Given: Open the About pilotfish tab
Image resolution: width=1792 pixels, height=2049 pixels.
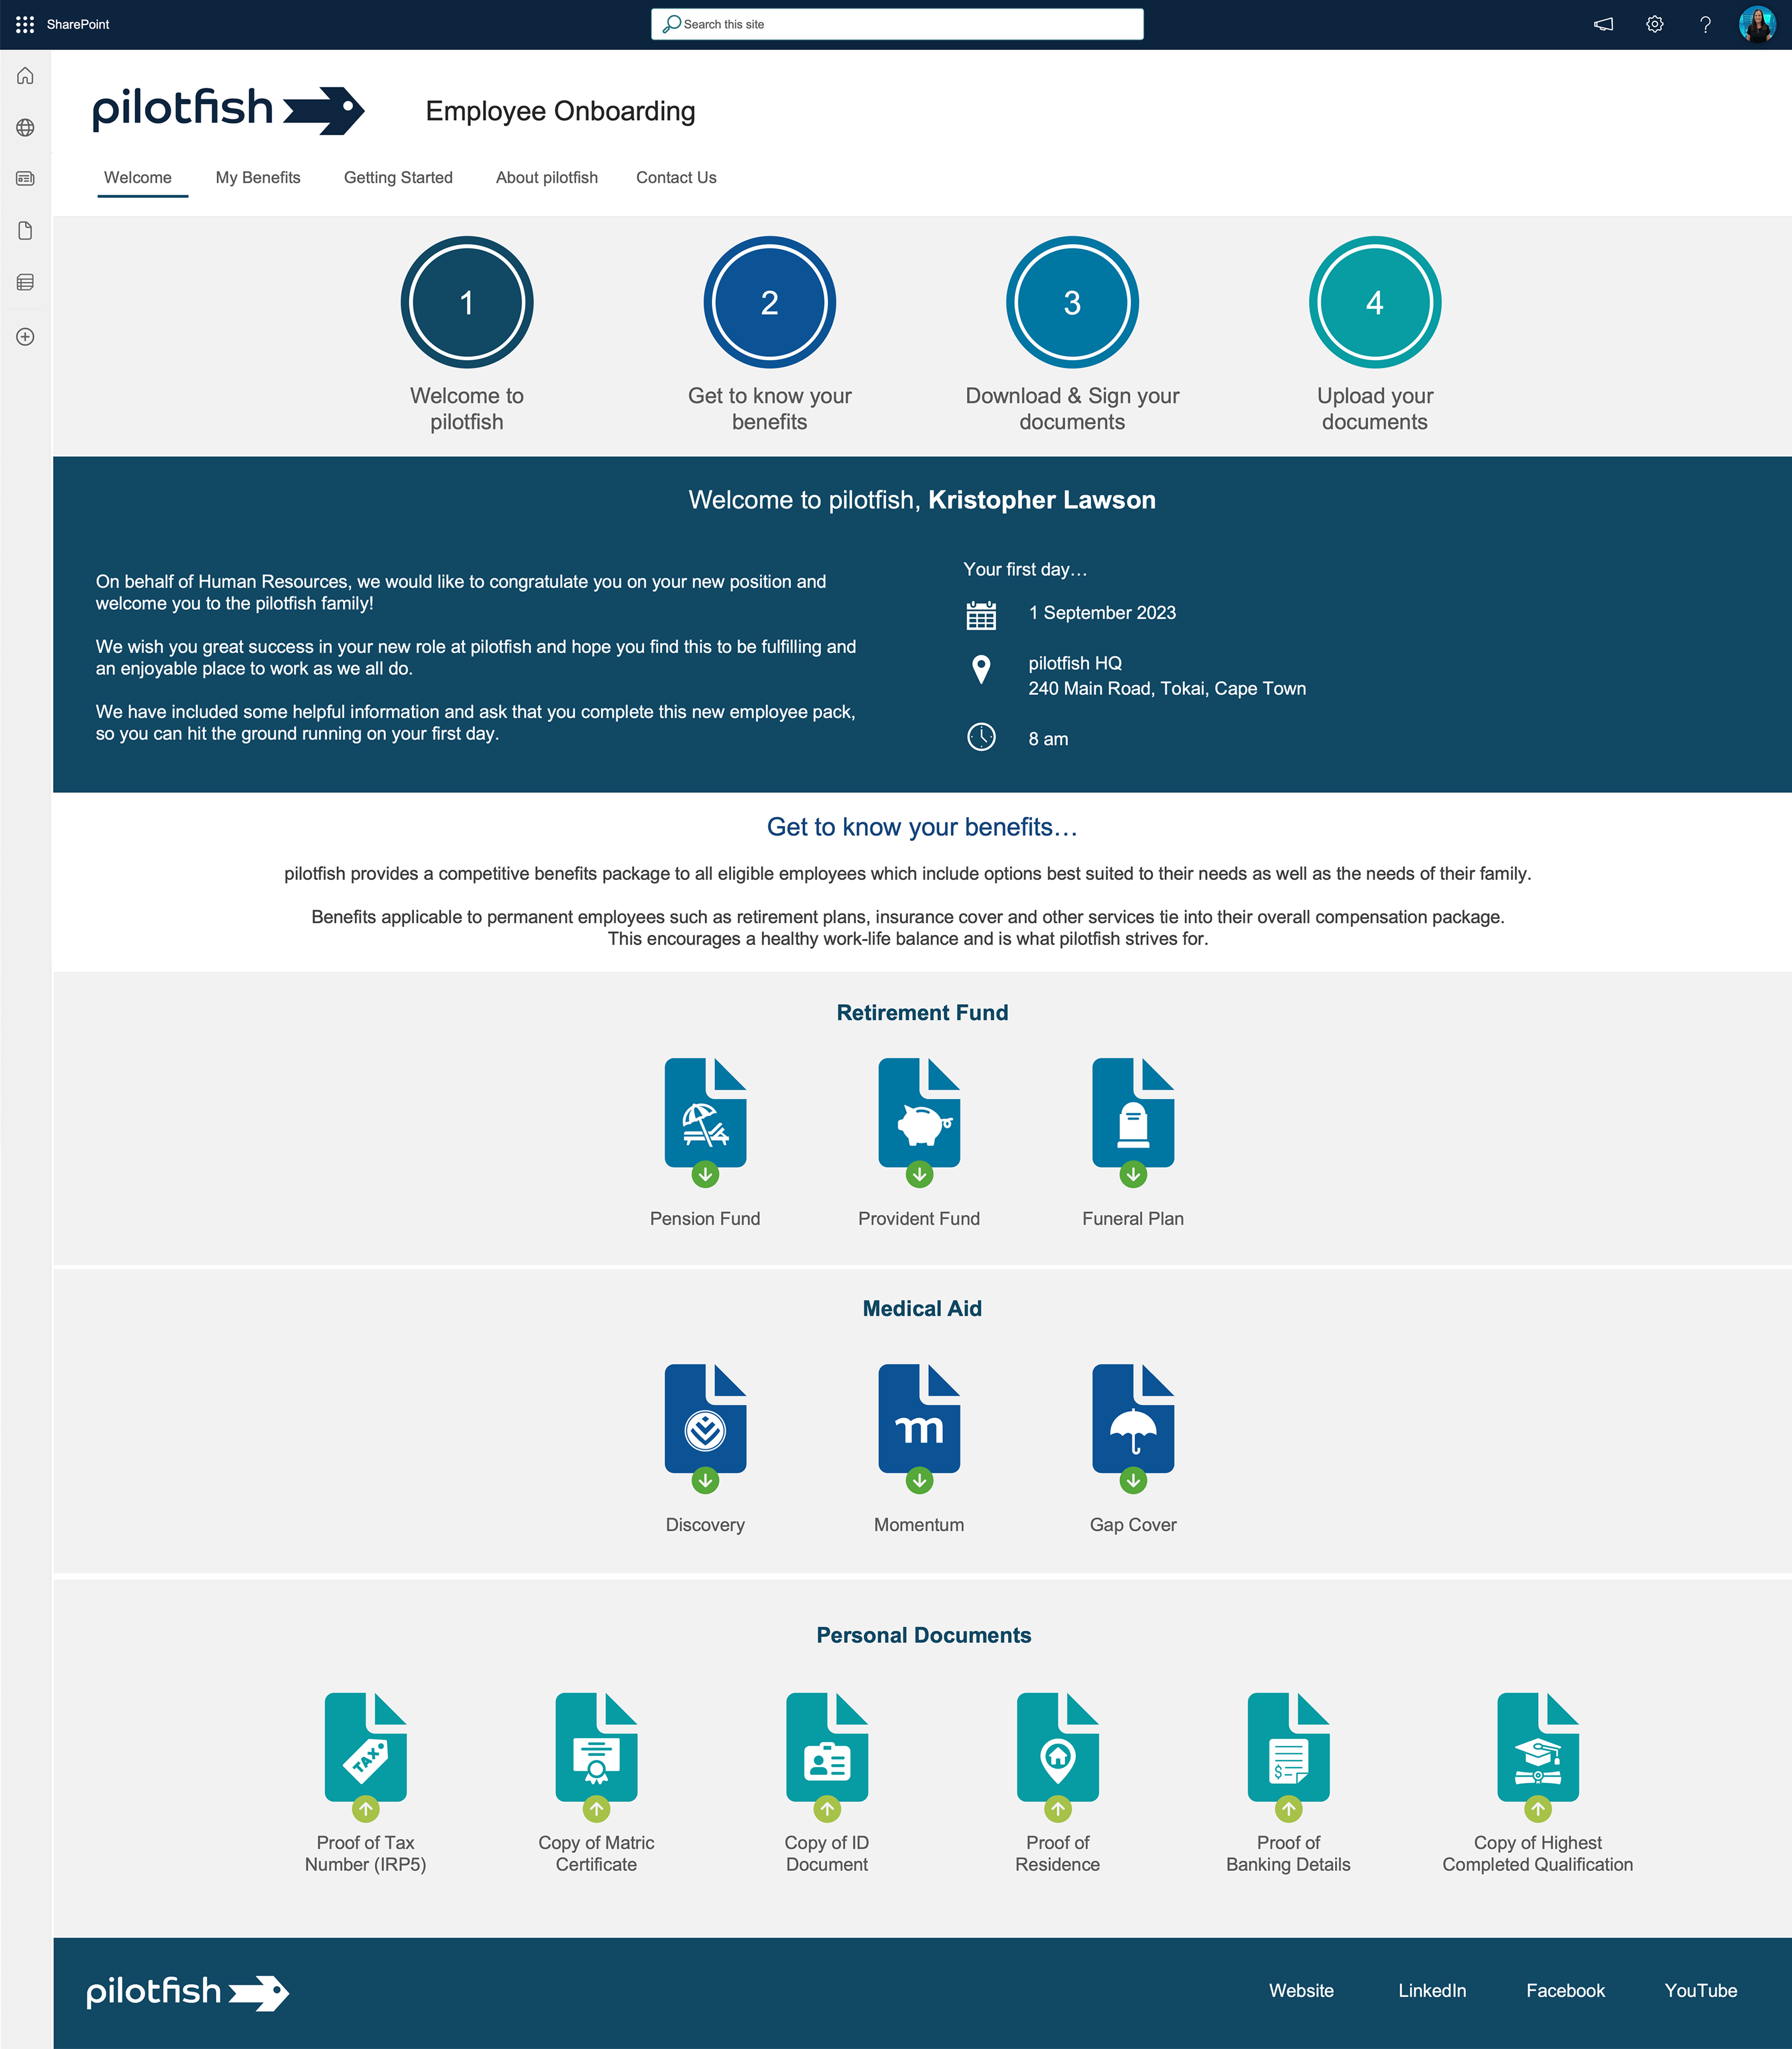Looking at the screenshot, I should coord(547,177).
